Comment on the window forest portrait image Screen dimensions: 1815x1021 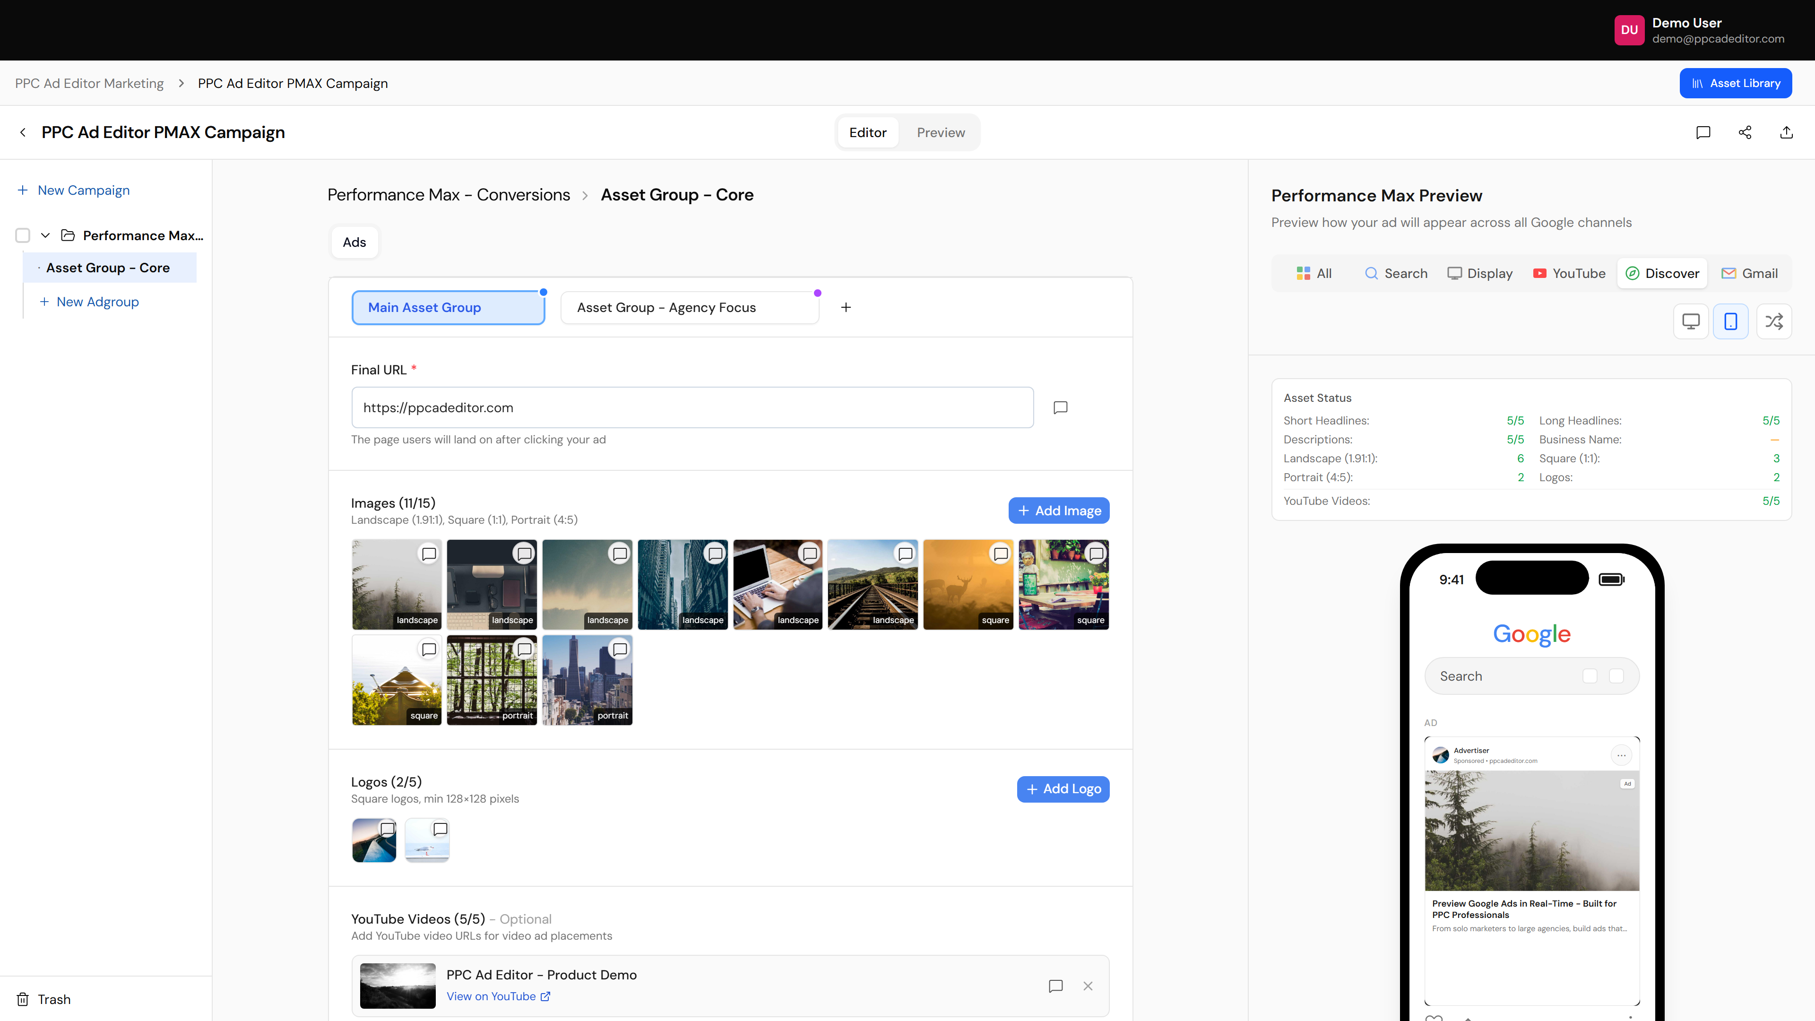[524, 649]
